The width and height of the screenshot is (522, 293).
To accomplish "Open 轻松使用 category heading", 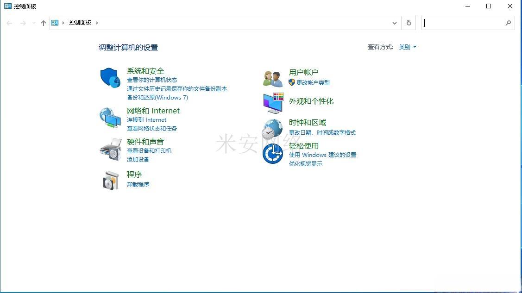I will [304, 146].
